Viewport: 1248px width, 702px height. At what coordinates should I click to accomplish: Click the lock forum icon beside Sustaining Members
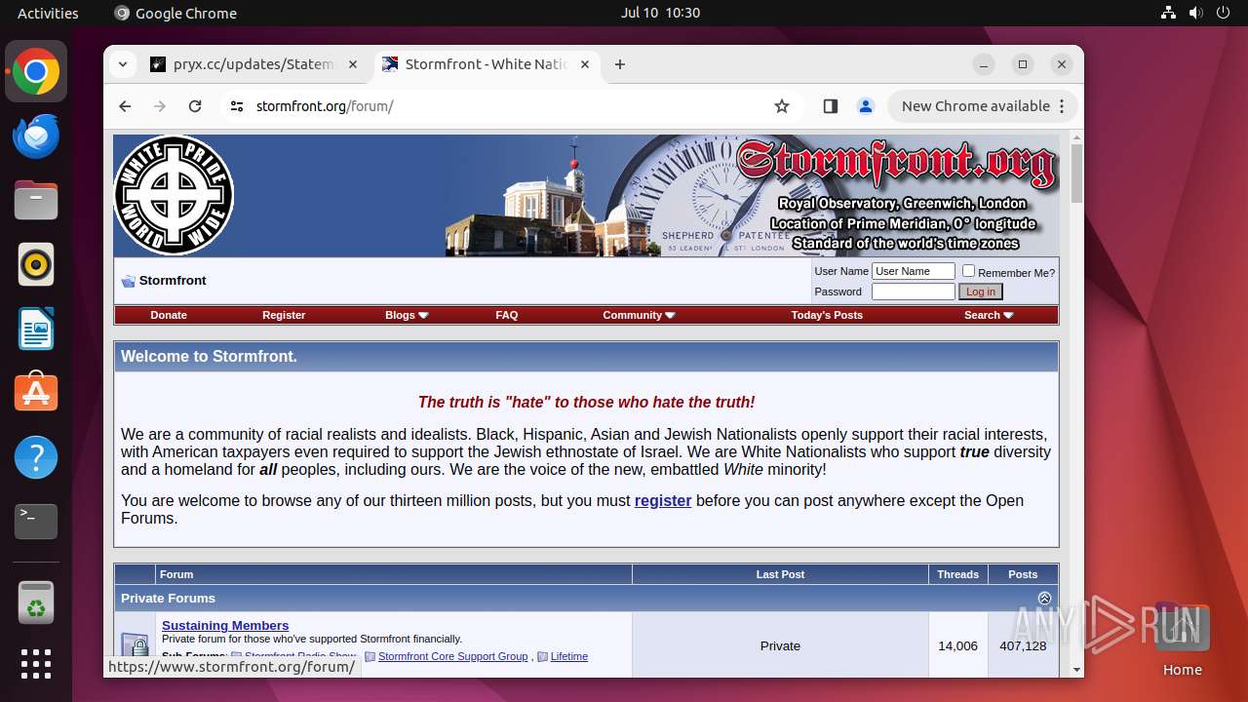[135, 645]
